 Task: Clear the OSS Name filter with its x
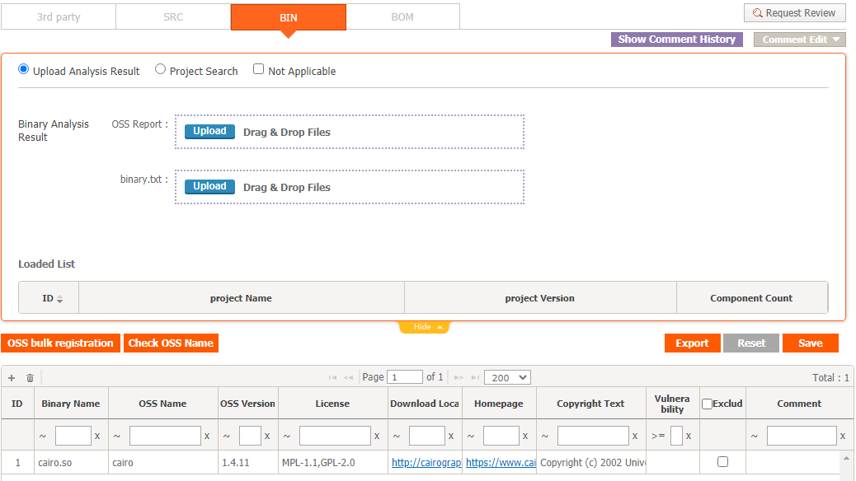tap(207, 436)
